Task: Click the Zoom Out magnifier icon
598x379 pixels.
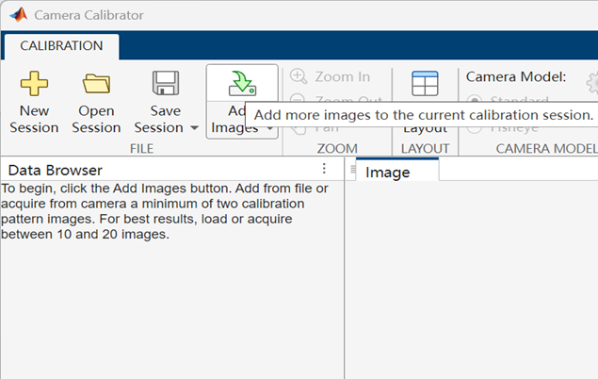Action: [298, 99]
